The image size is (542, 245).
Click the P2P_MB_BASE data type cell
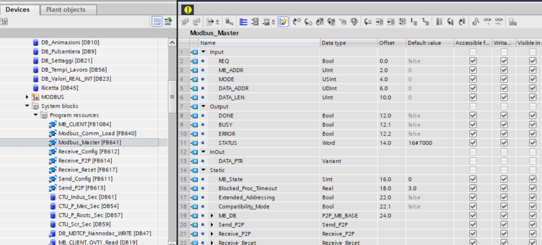(x=349, y=216)
